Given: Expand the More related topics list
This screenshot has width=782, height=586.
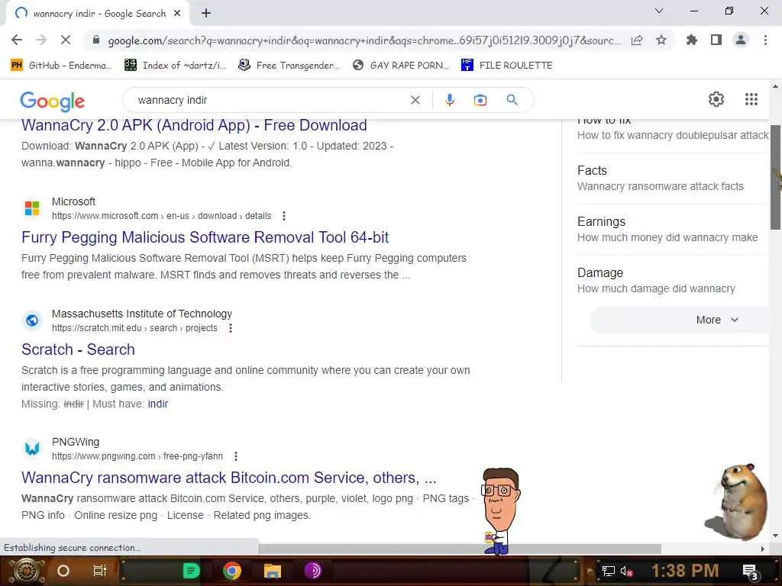Looking at the screenshot, I should 716,320.
